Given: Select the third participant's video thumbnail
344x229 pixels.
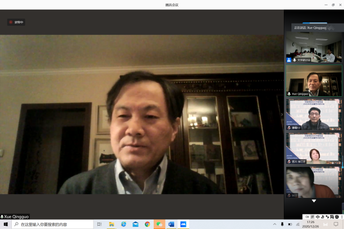Looking at the screenshot, I should tap(313, 114).
